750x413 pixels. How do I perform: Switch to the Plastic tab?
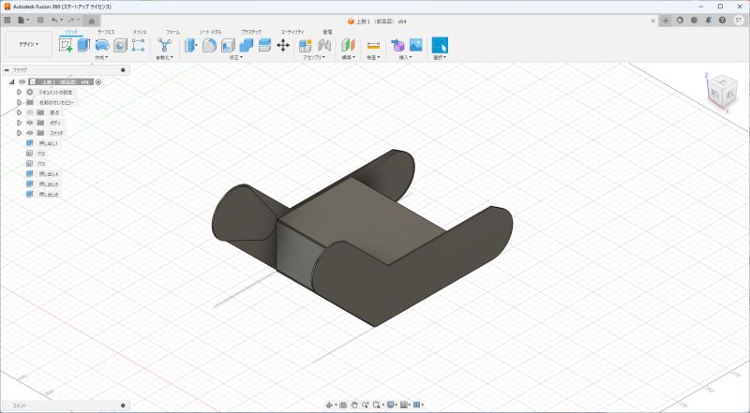coord(251,32)
